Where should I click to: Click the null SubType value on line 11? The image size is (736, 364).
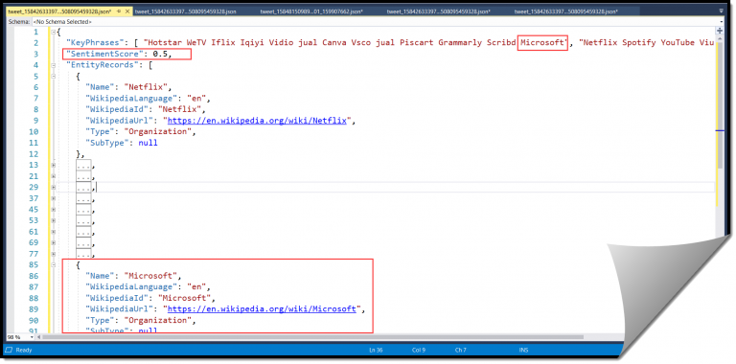click(148, 143)
